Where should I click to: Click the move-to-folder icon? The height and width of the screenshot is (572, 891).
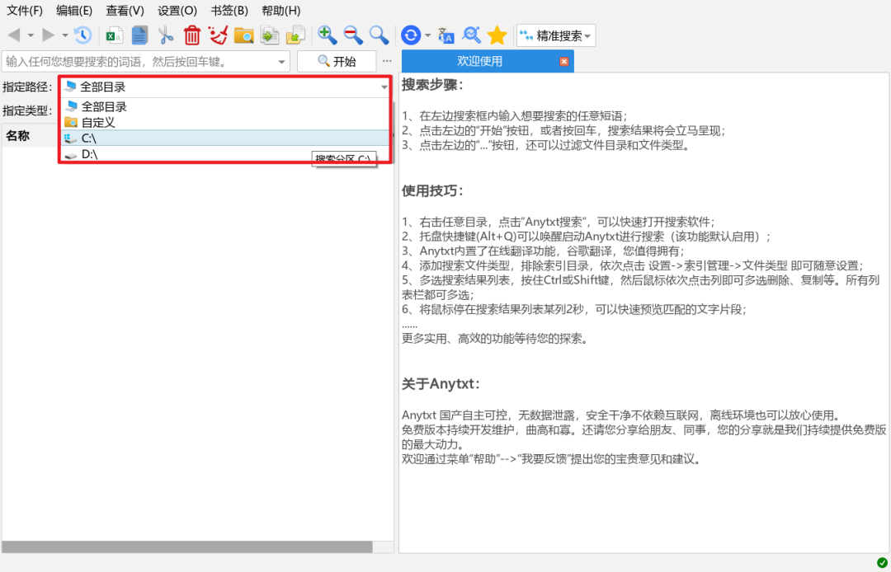(x=295, y=35)
